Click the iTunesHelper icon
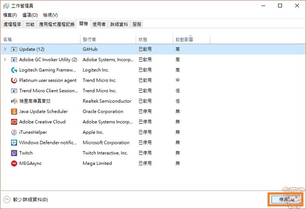 click(14, 132)
